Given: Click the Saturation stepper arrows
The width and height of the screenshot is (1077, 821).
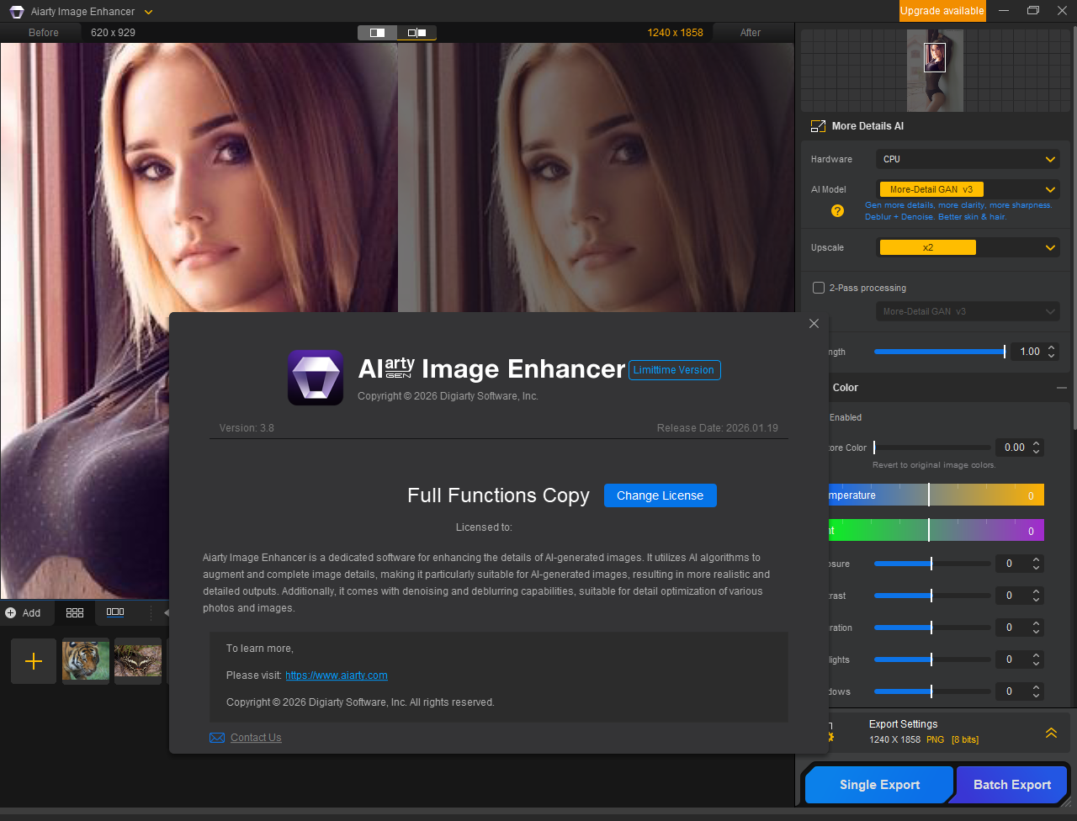Looking at the screenshot, I should pos(1037,628).
